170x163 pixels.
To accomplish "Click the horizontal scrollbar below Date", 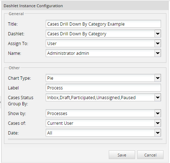I will point(85,139).
